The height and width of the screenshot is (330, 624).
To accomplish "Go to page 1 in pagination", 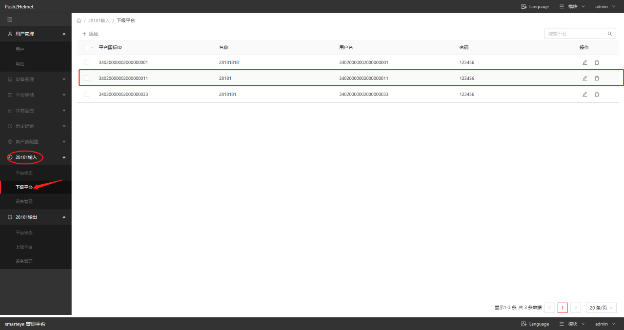I will pyautogui.click(x=563, y=308).
